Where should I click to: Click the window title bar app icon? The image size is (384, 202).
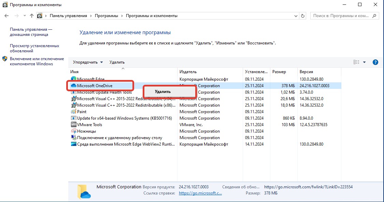tap(5, 5)
